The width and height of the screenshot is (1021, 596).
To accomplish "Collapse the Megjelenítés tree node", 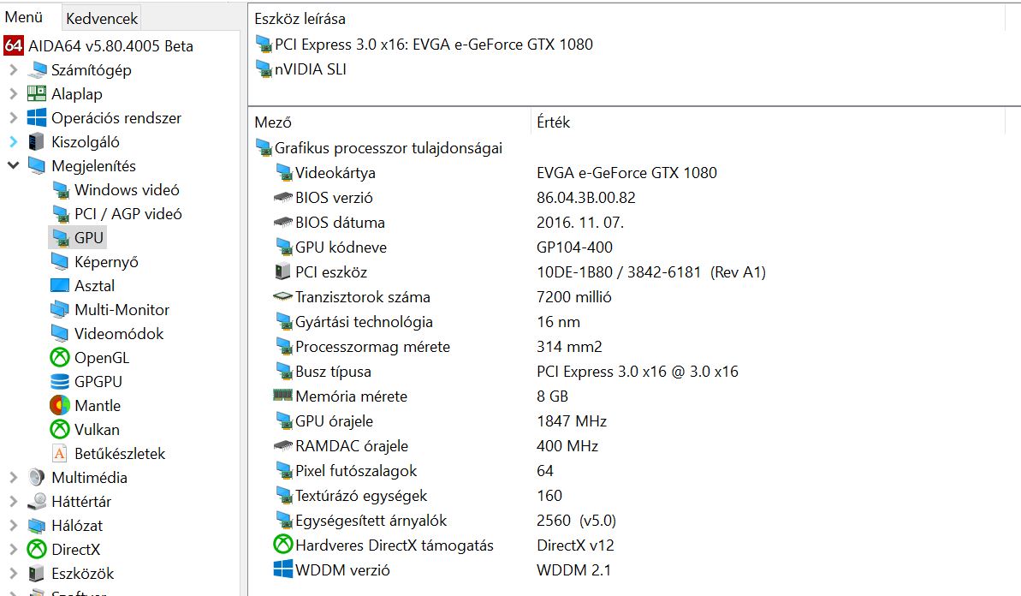I will pos(13,165).
